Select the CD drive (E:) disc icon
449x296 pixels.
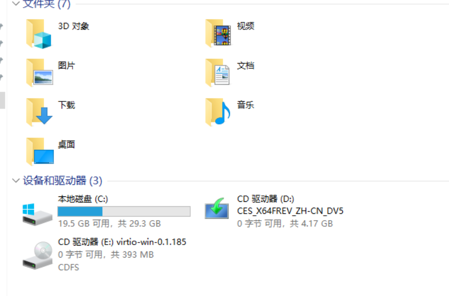click(x=37, y=255)
